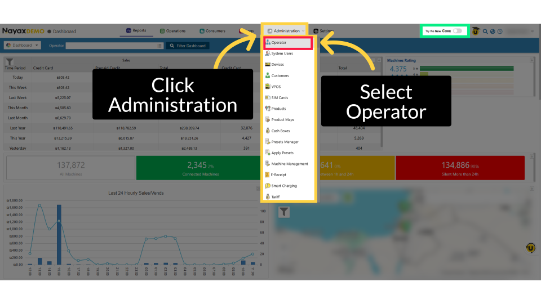This screenshot has width=541, height=304.
Task: Click the Products icon in the menu
Action: [x=267, y=108]
